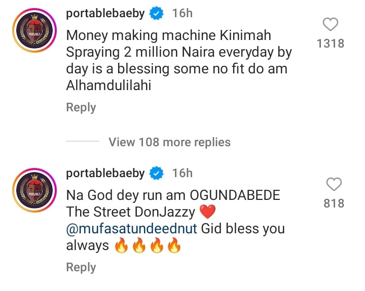The image size is (365, 291).
Task: Open the portablebaeby username on the OGUNDABEDE comment
Action: [105, 174]
